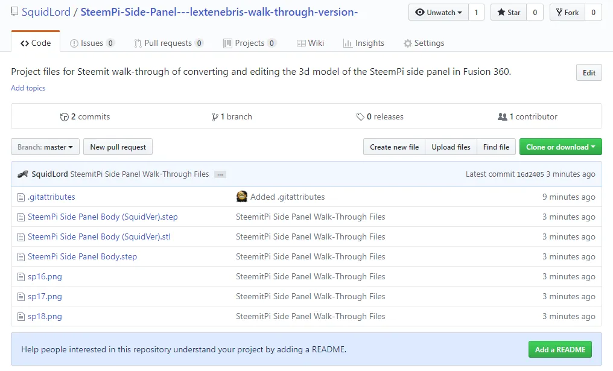The width and height of the screenshot is (613, 371).
Task: Click Create new file
Action: point(394,147)
